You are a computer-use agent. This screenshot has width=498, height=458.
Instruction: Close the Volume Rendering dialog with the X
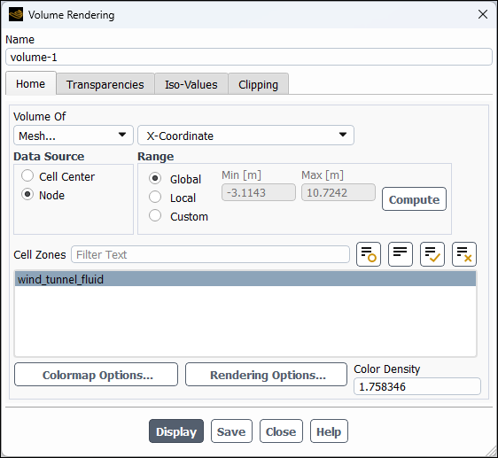[483, 14]
